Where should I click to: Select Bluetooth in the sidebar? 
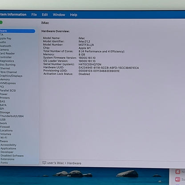5,46
